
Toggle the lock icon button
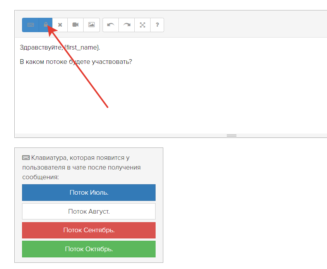[x=46, y=25]
